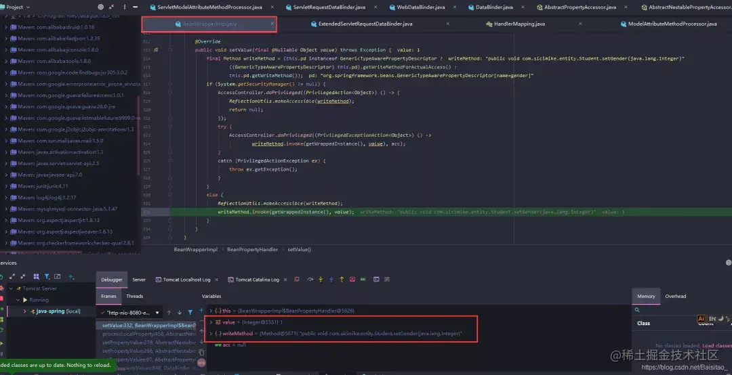The height and width of the screenshot is (375, 732).
Task: Collapse all services in Services toolbar
Action: 23,277
